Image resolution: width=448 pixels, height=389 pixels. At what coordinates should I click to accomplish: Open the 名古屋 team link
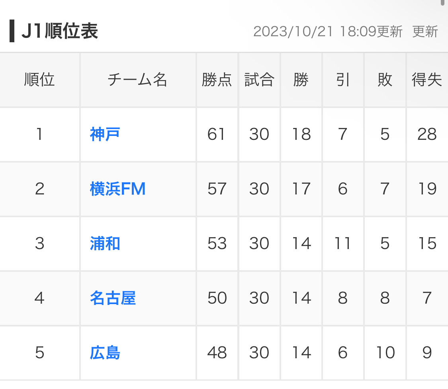coord(113,298)
